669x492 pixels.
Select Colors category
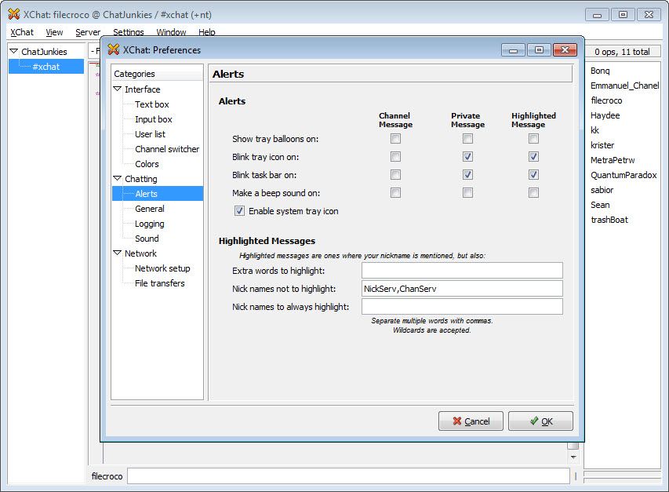(147, 164)
